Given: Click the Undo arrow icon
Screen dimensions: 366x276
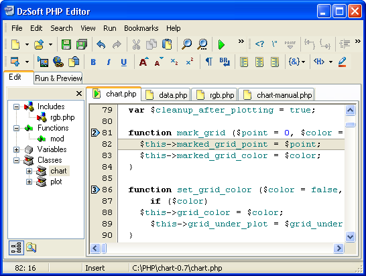Looking at the screenshot, I should tap(101, 44).
